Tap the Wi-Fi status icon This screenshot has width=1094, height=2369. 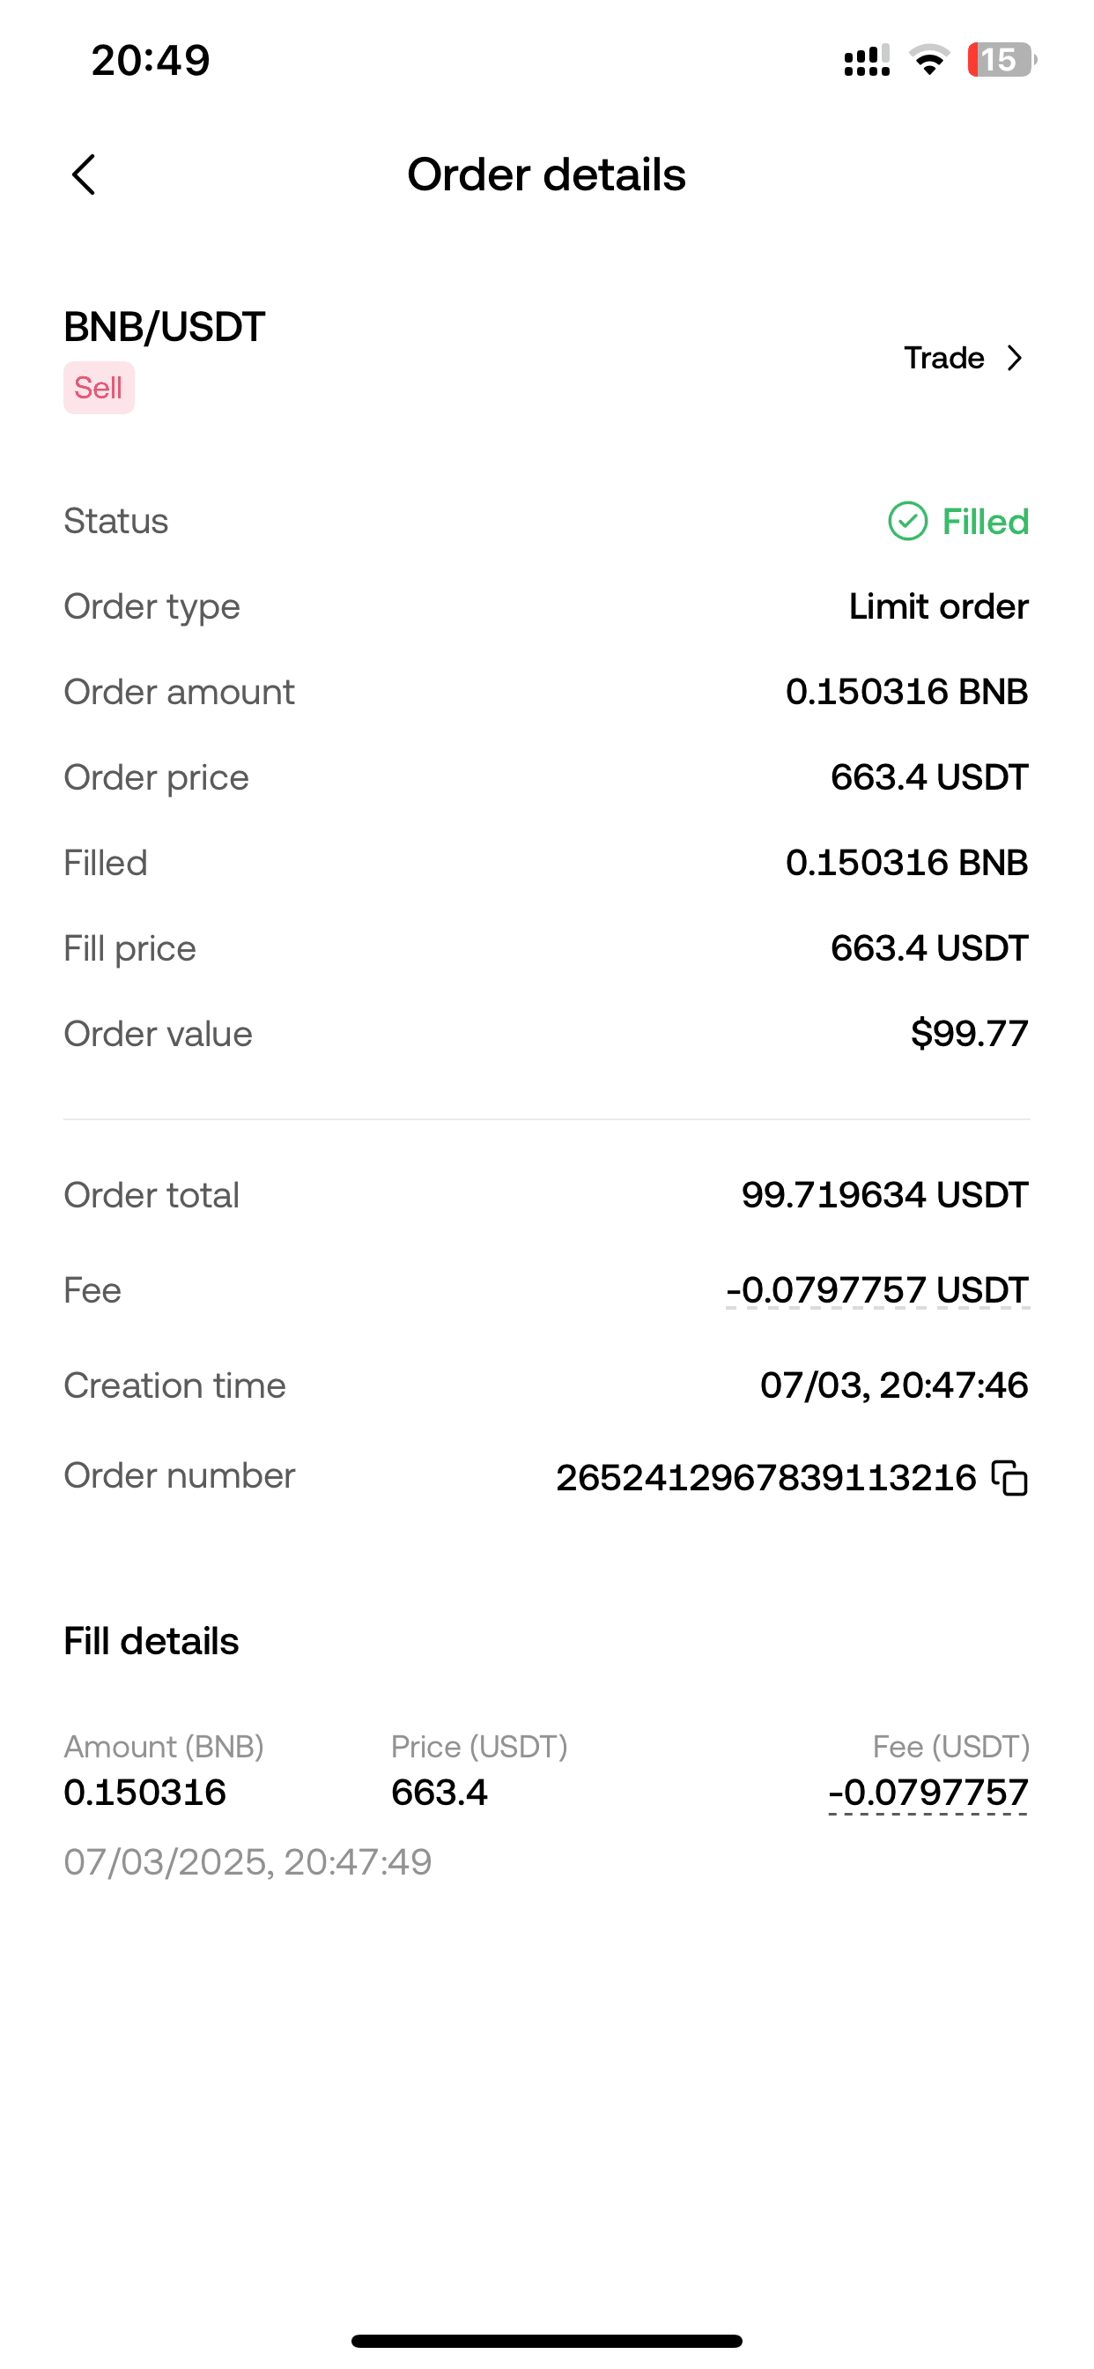coord(928,60)
